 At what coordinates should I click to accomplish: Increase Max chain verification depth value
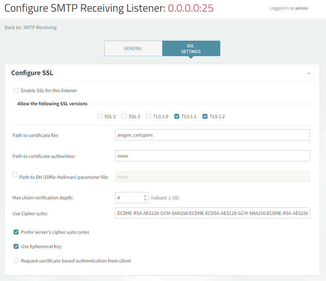coord(145,195)
